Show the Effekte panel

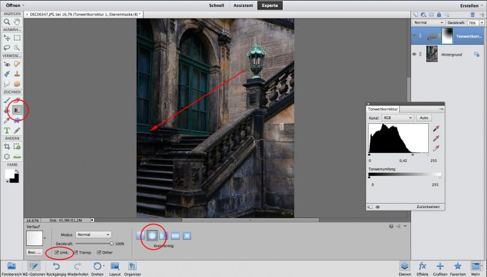pyautogui.click(x=422, y=269)
